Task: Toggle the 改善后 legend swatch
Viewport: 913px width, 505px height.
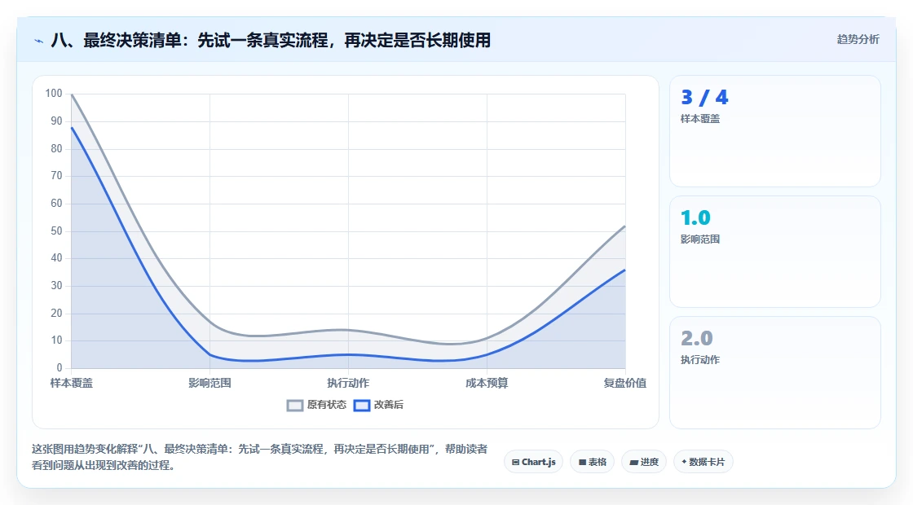Action: click(x=362, y=406)
